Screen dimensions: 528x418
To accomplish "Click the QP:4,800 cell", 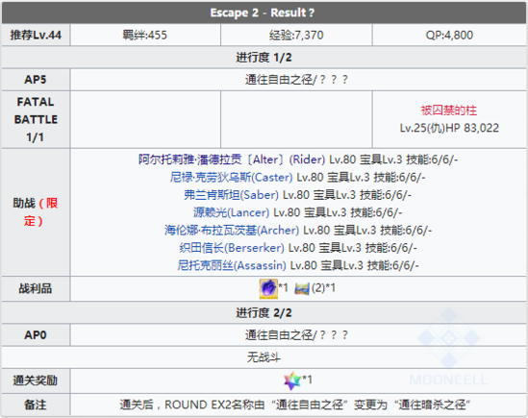I will point(449,35).
